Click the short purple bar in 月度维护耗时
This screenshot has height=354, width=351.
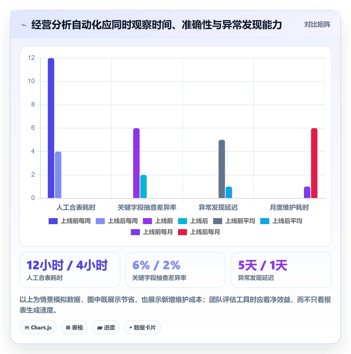tap(307, 192)
